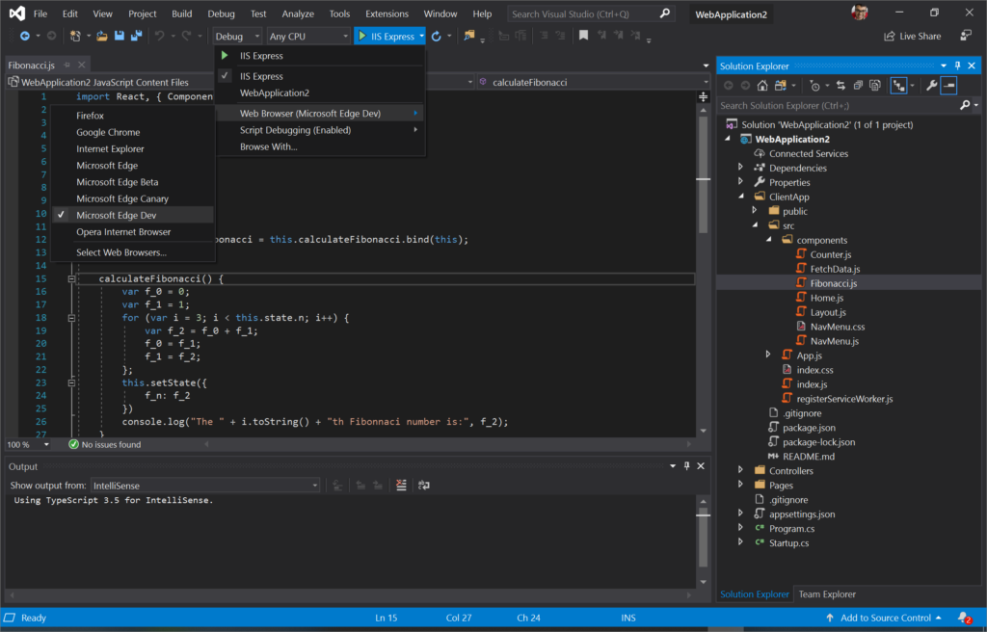Open Script Debugging (Enabled) submenu
Screen dimensions: 987x632
[320, 130]
